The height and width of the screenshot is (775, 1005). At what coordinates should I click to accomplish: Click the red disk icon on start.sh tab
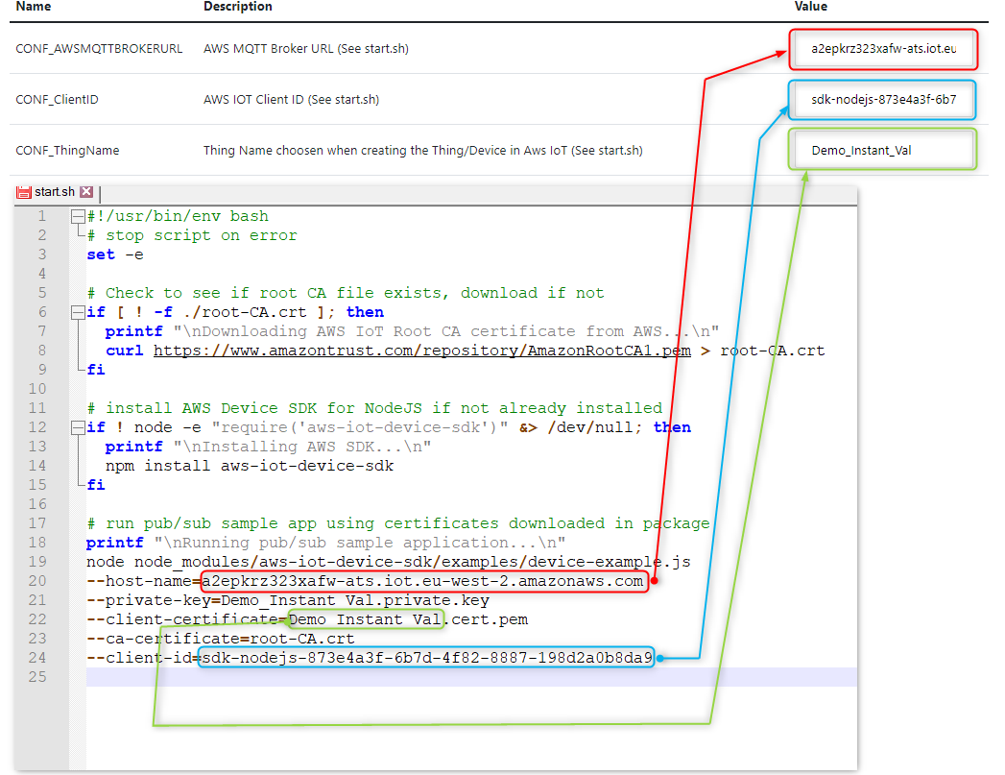pos(24,192)
